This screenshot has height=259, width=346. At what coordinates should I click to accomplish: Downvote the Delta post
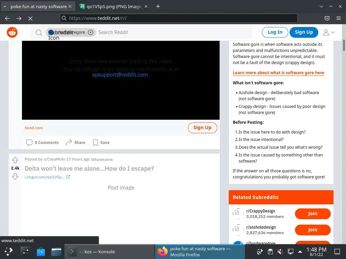(x=15, y=176)
